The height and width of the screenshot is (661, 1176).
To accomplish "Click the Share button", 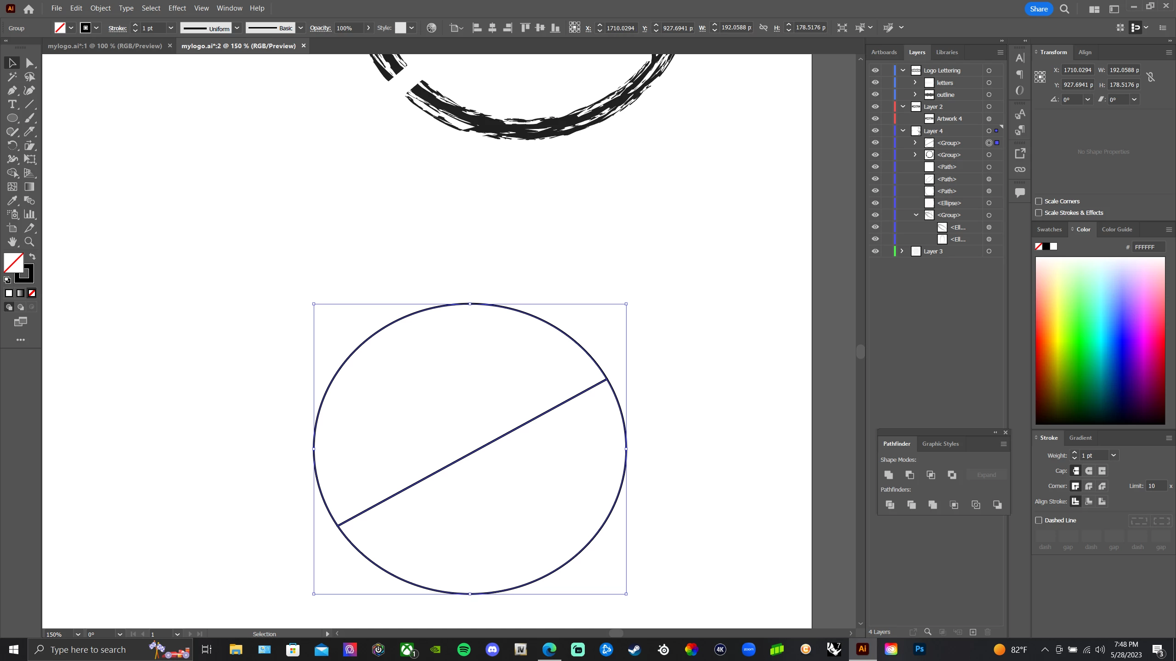I will point(1038,9).
